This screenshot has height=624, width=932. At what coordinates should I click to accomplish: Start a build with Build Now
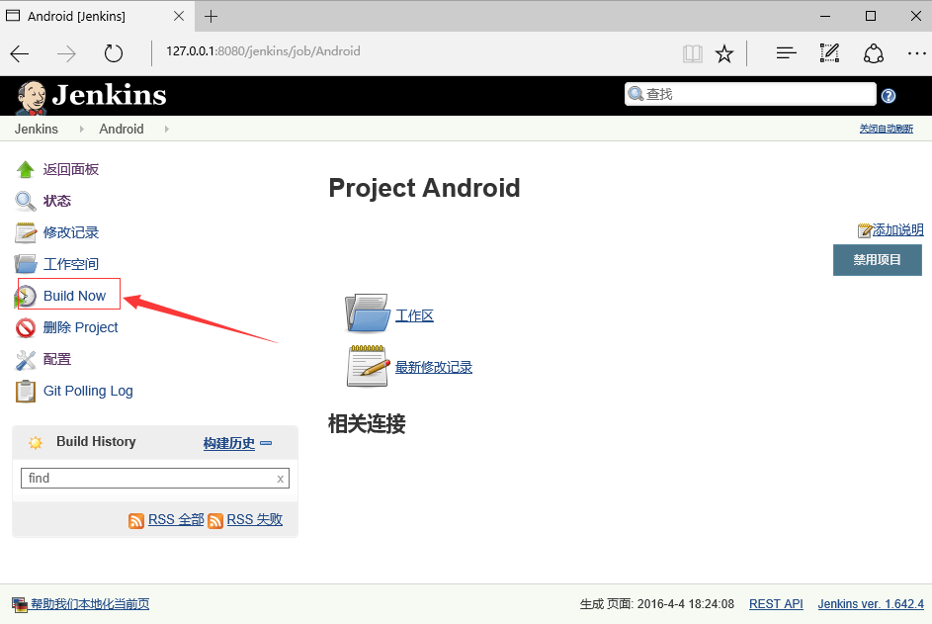74,296
